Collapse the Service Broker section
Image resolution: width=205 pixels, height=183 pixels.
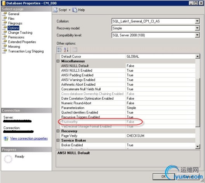click(x=58, y=140)
